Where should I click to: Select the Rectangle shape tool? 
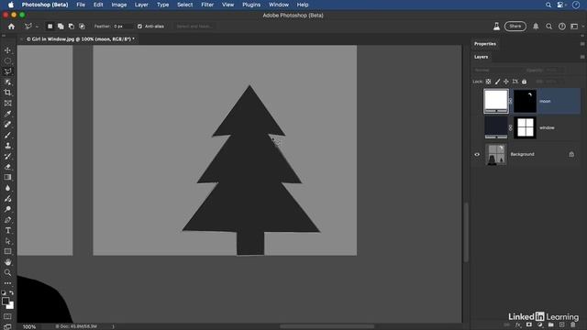7,251
